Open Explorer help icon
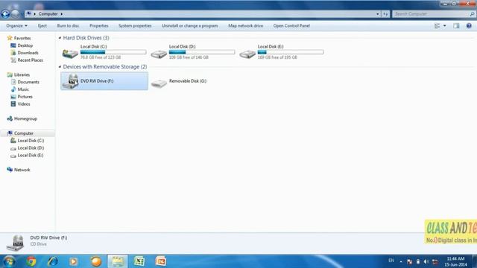 pos(469,26)
